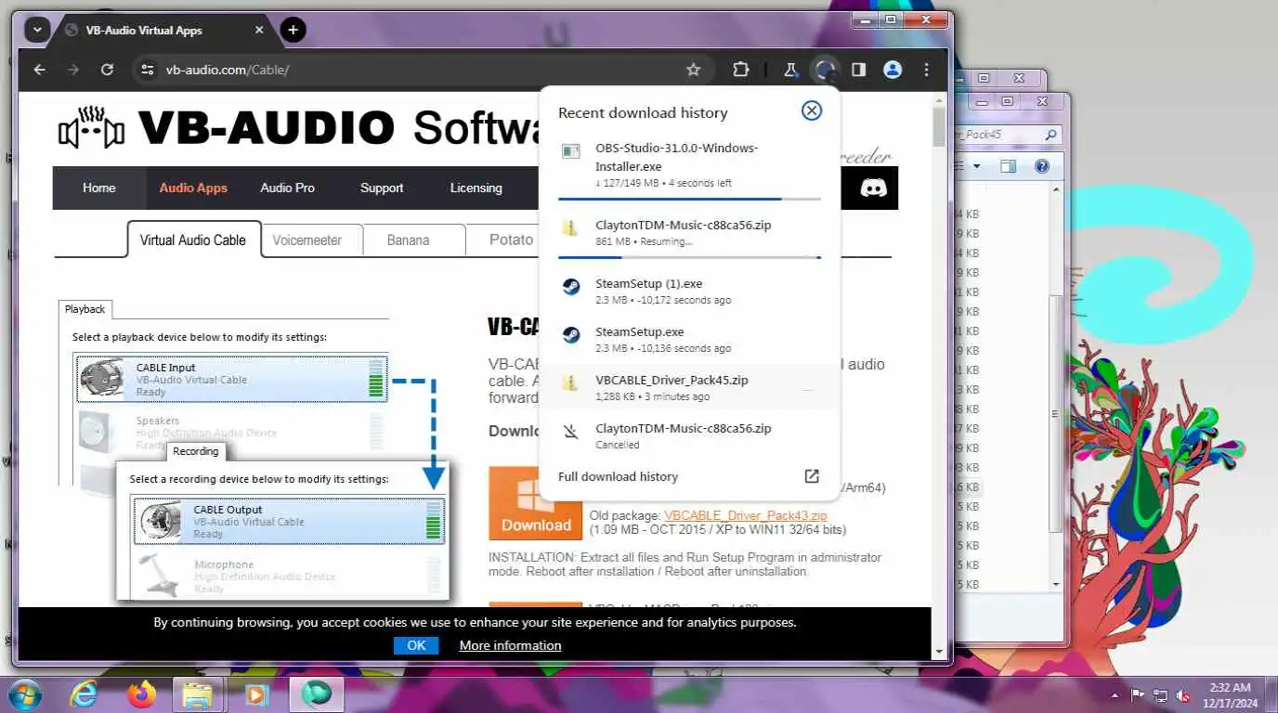Close the Recent download history popup
This screenshot has height=713, width=1278.
point(812,111)
